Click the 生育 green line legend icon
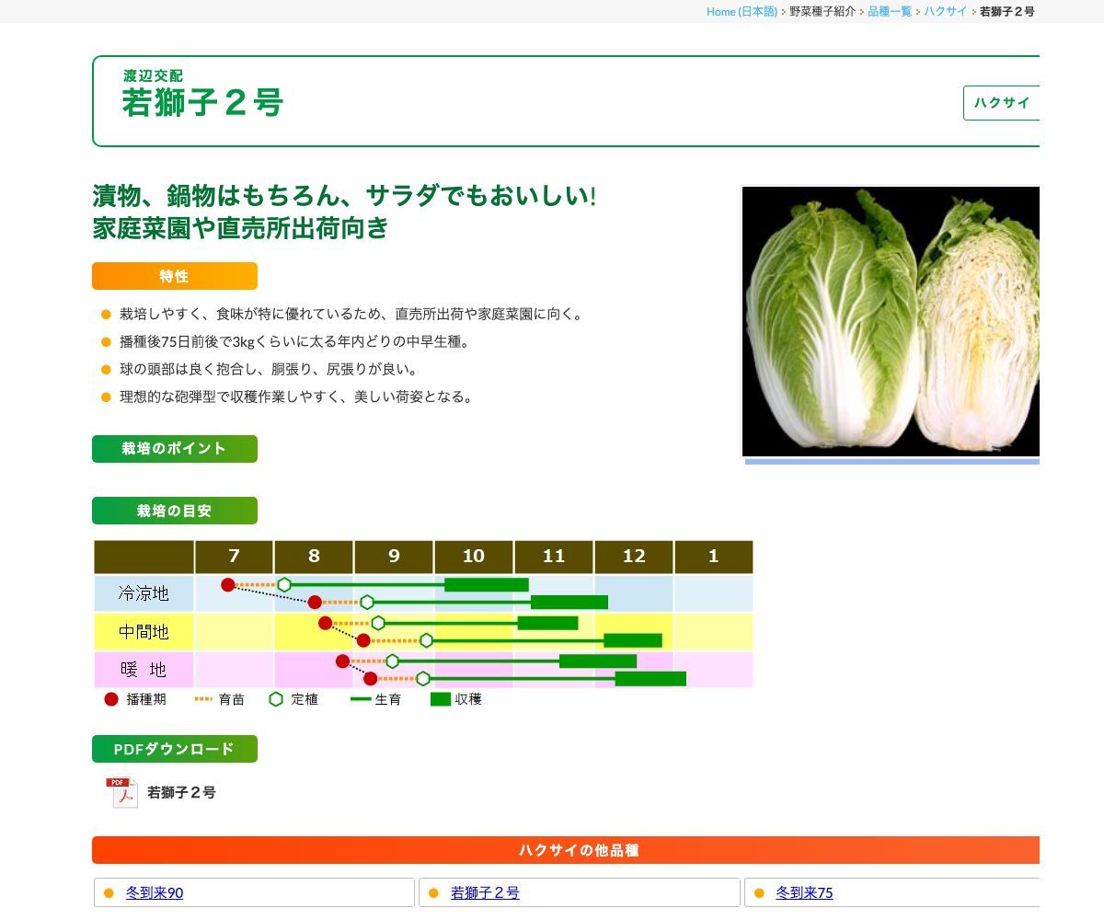 (x=360, y=700)
